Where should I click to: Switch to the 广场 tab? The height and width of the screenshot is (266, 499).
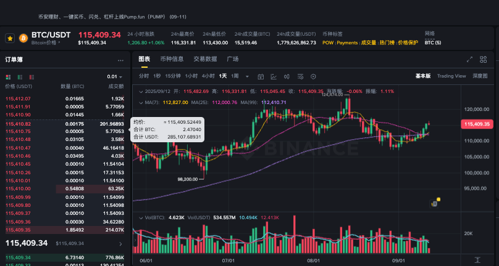[233, 59]
